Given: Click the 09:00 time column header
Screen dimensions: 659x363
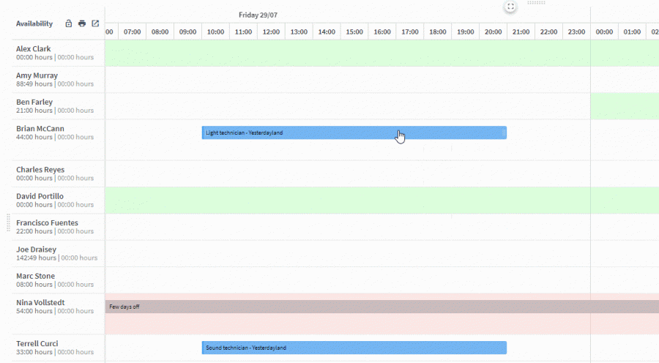Looking at the screenshot, I should pos(187,32).
